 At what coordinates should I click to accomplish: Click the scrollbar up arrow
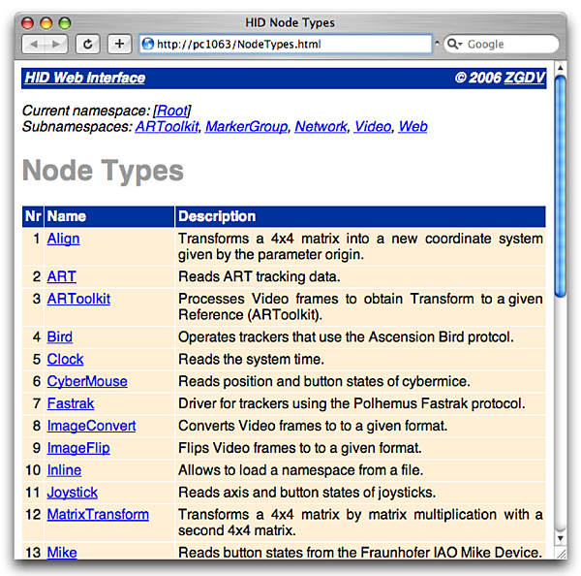(560, 68)
